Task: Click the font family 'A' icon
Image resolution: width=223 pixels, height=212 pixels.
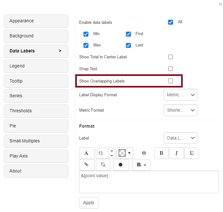Action: (87, 153)
